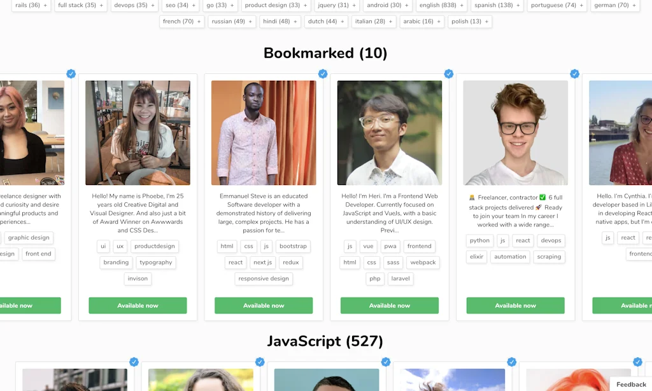652x391 pixels.
Task: Click the bookmark checkmark badge on Phoebe's card
Action: [x=71, y=74]
